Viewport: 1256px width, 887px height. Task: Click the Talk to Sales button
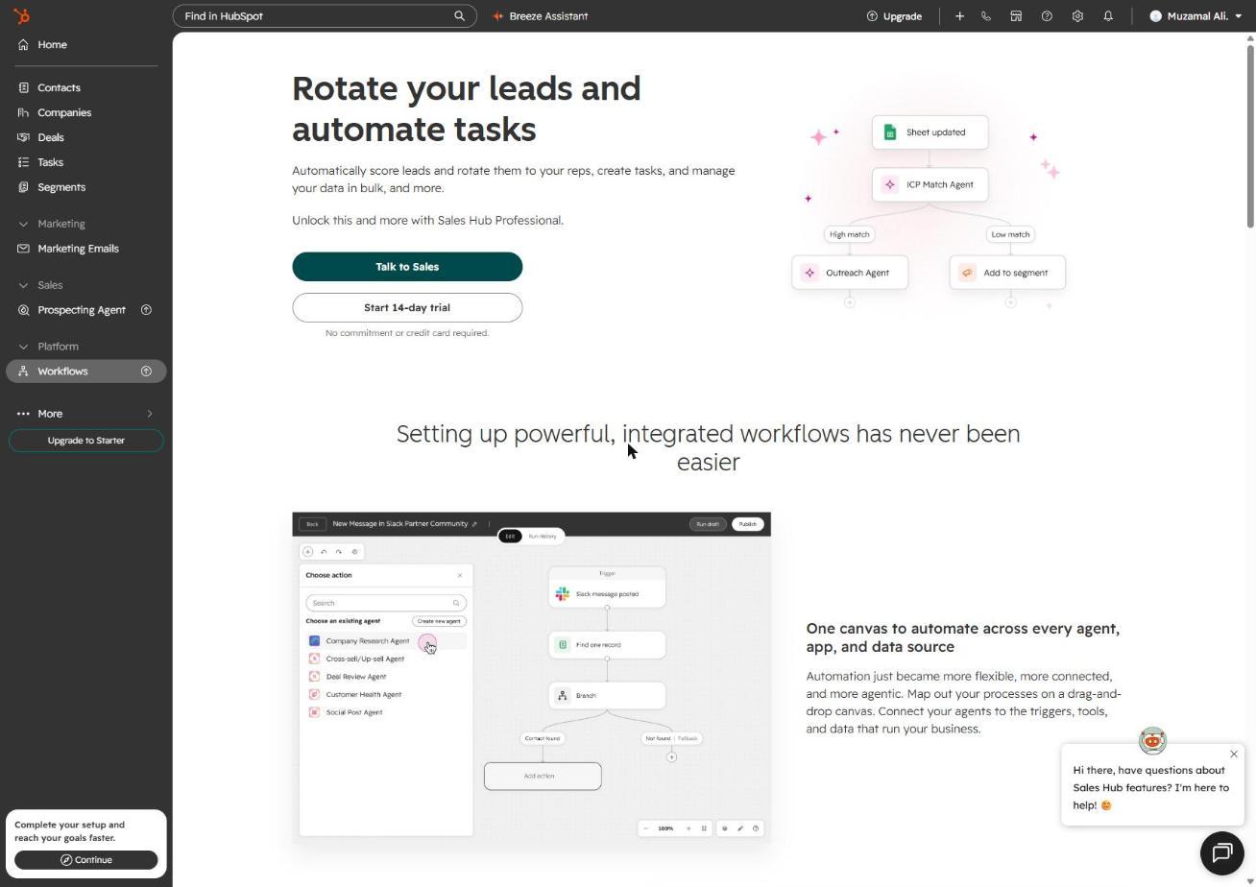407,267
